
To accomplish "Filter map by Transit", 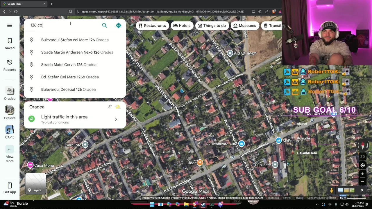I will pos(272,26).
